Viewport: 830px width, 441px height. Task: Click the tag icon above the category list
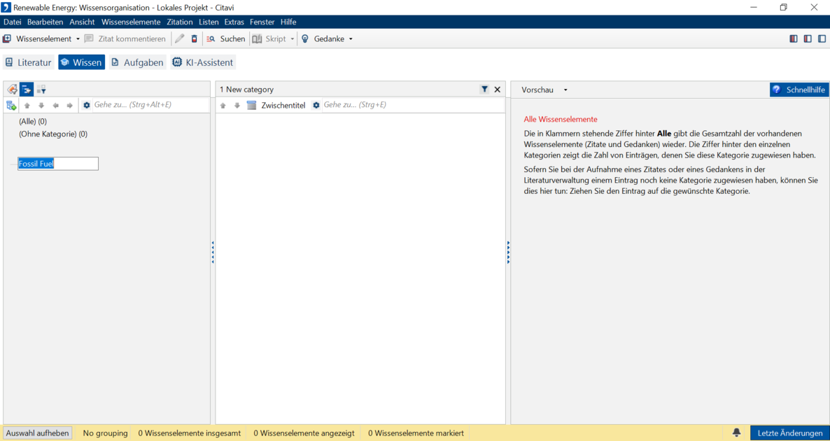[12, 90]
